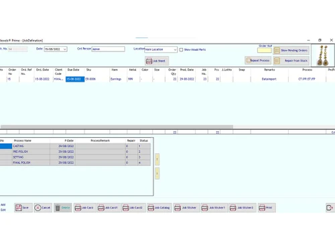Click Repair from Stock button

(x=291, y=60)
